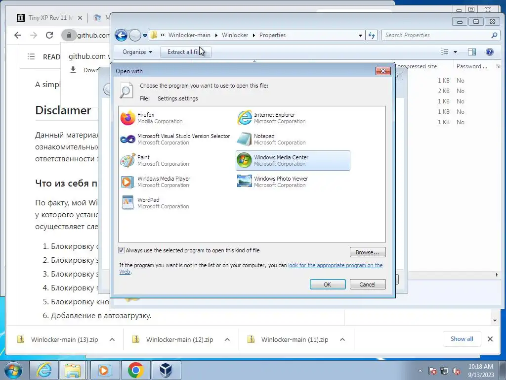Switch to Chrome on the taskbar
The image size is (506, 380).
pyautogui.click(x=135, y=370)
